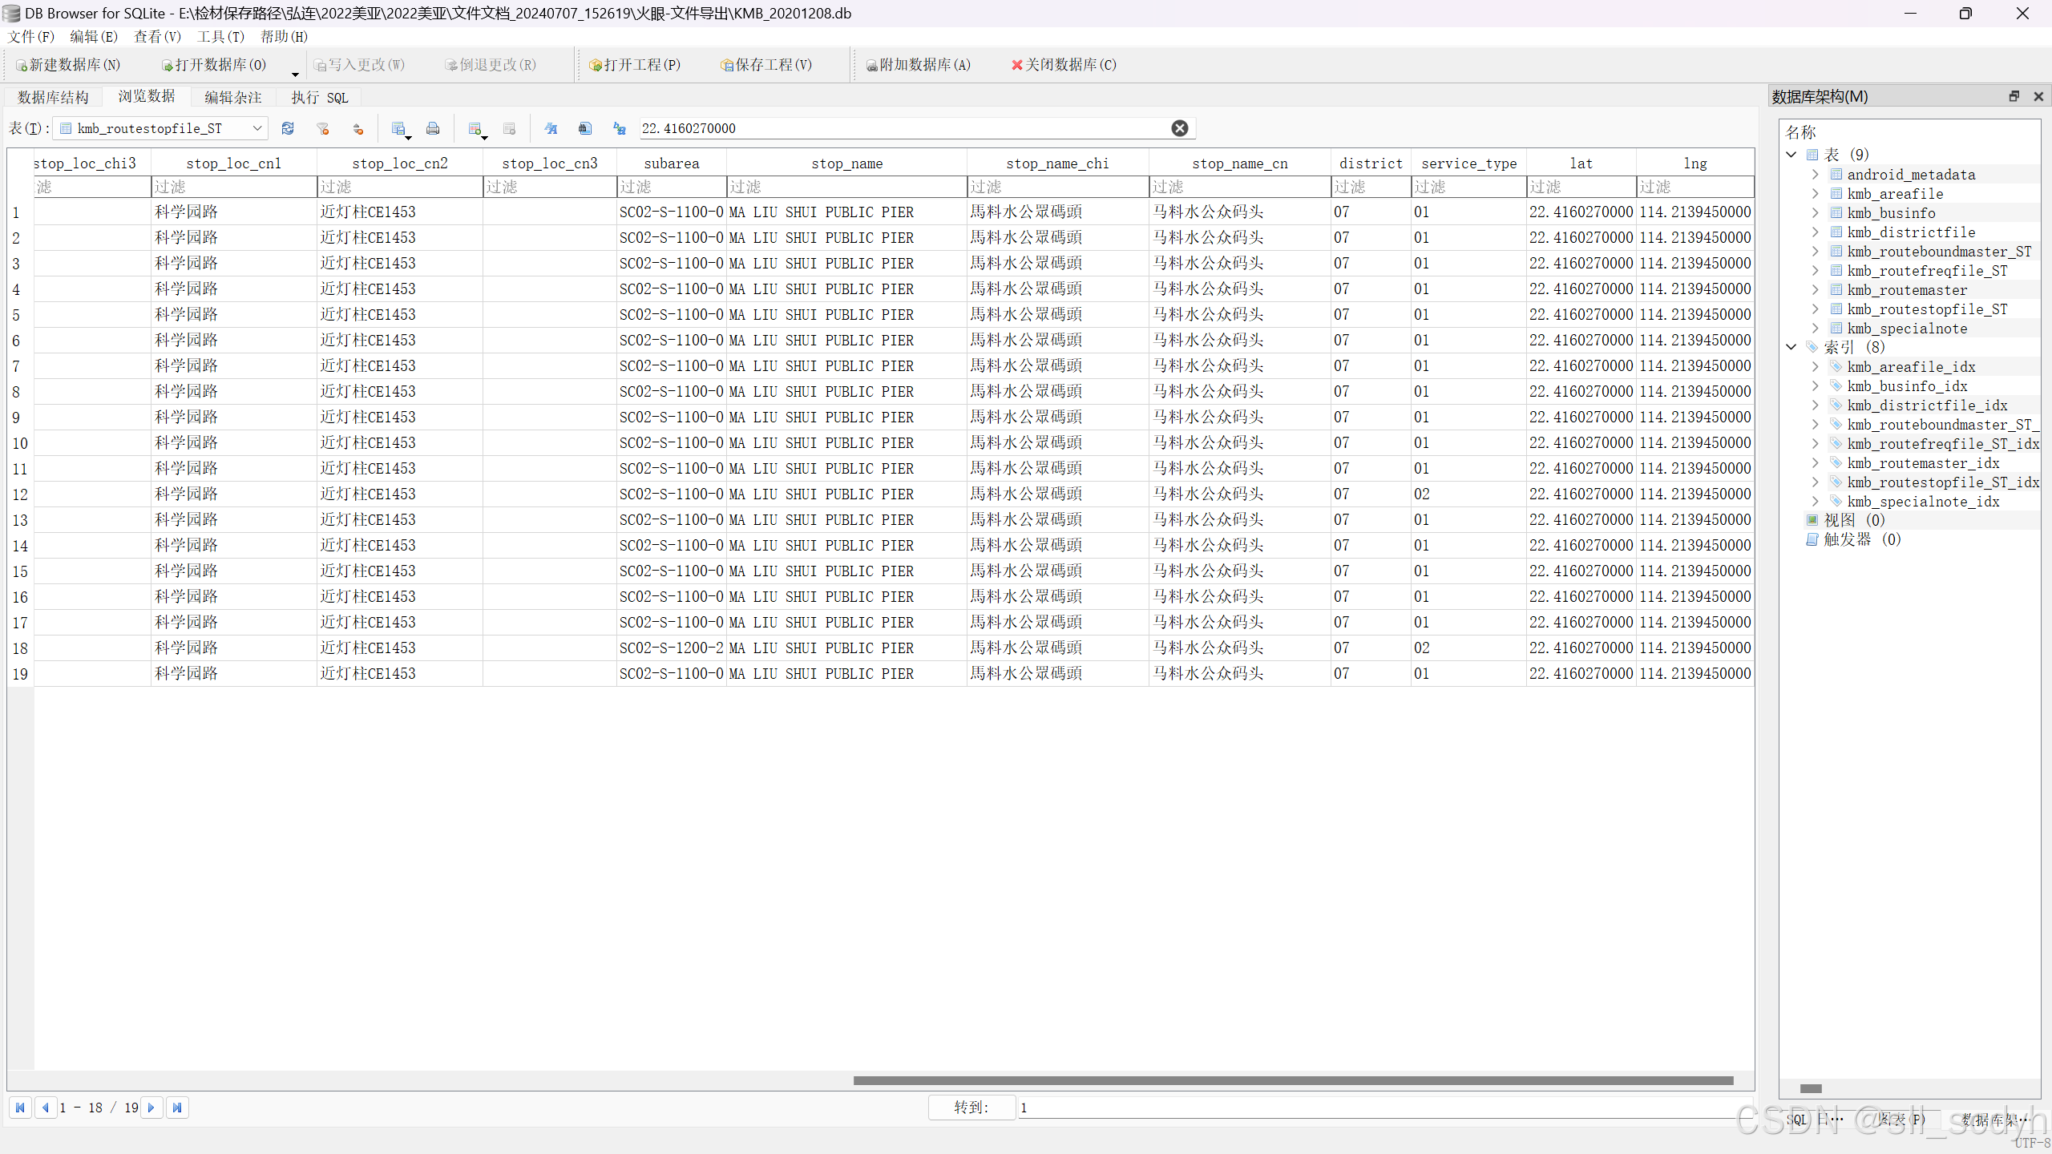
Task: Click the insert new record icon
Action: [475, 128]
